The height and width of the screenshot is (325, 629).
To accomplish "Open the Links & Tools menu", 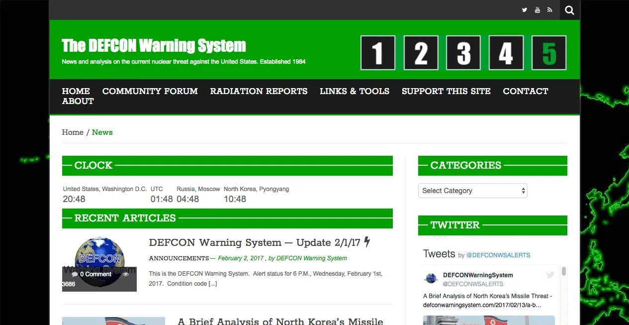I will [x=355, y=91].
